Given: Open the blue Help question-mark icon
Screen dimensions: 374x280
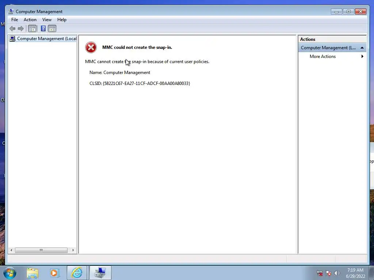Looking at the screenshot, I should point(43,28).
